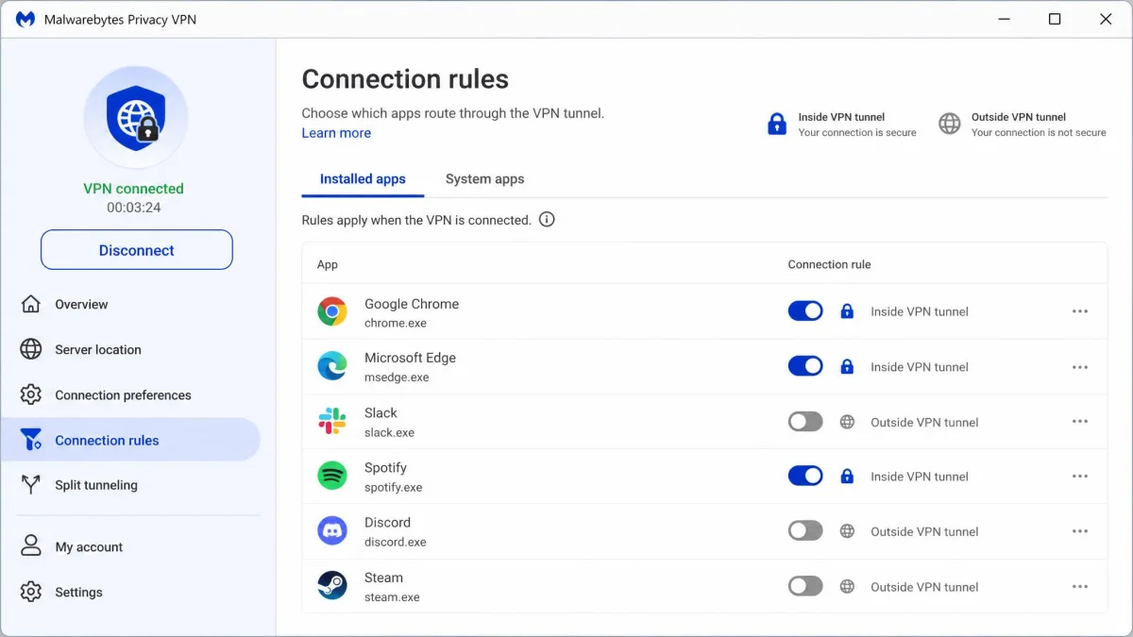Click the Discord app icon
This screenshot has height=637, width=1133.
click(332, 530)
